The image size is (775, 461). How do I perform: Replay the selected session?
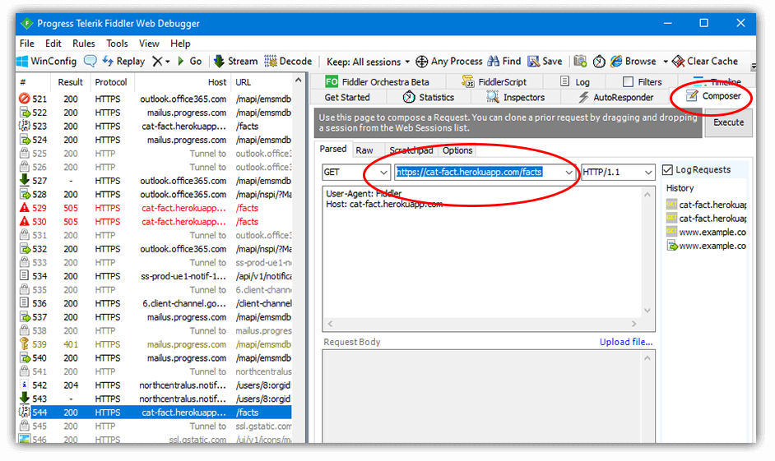[x=123, y=61]
